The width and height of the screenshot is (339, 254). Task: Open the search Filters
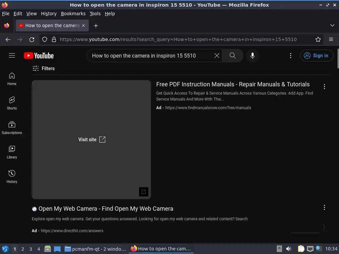coord(43,68)
